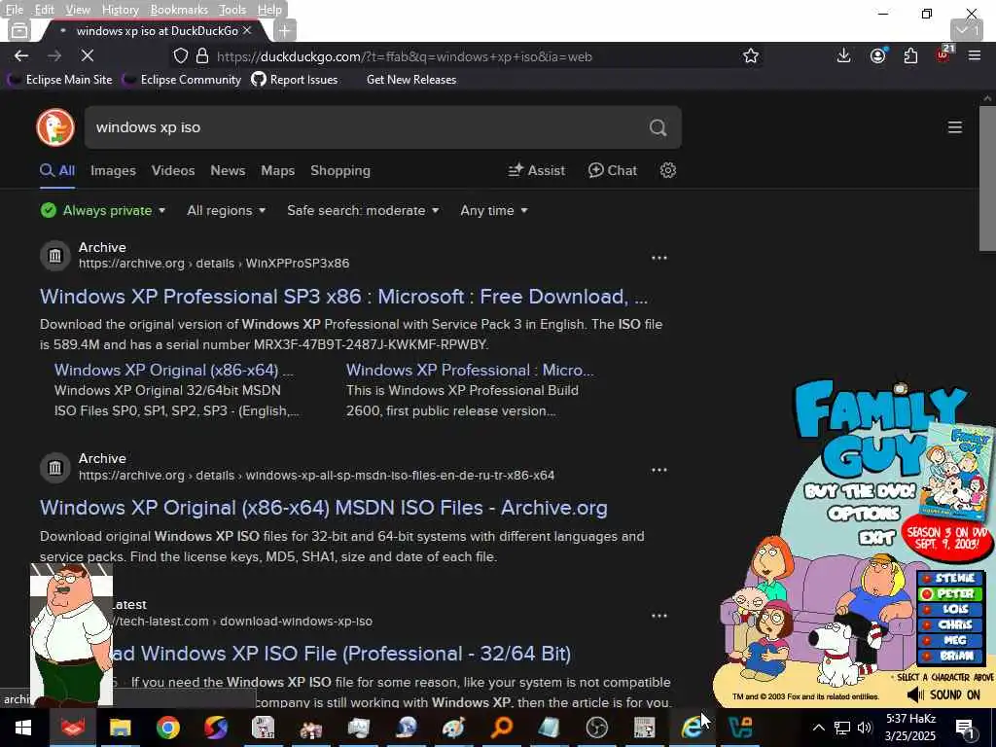Click the page vertical scrollbar thumb
The image size is (996, 747).
coord(987,178)
